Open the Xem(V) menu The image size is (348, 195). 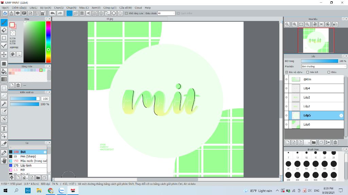[x=96, y=8]
